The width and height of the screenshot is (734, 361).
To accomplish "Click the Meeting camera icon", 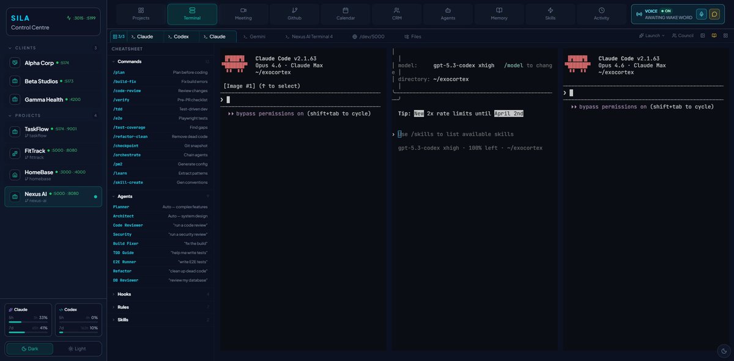I will (243, 10).
